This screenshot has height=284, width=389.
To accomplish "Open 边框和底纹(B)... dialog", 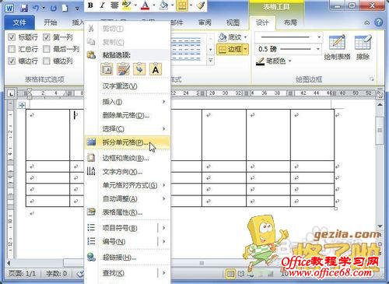I will click(x=127, y=158).
